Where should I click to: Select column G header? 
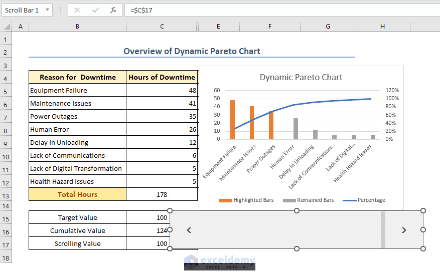tap(328, 27)
